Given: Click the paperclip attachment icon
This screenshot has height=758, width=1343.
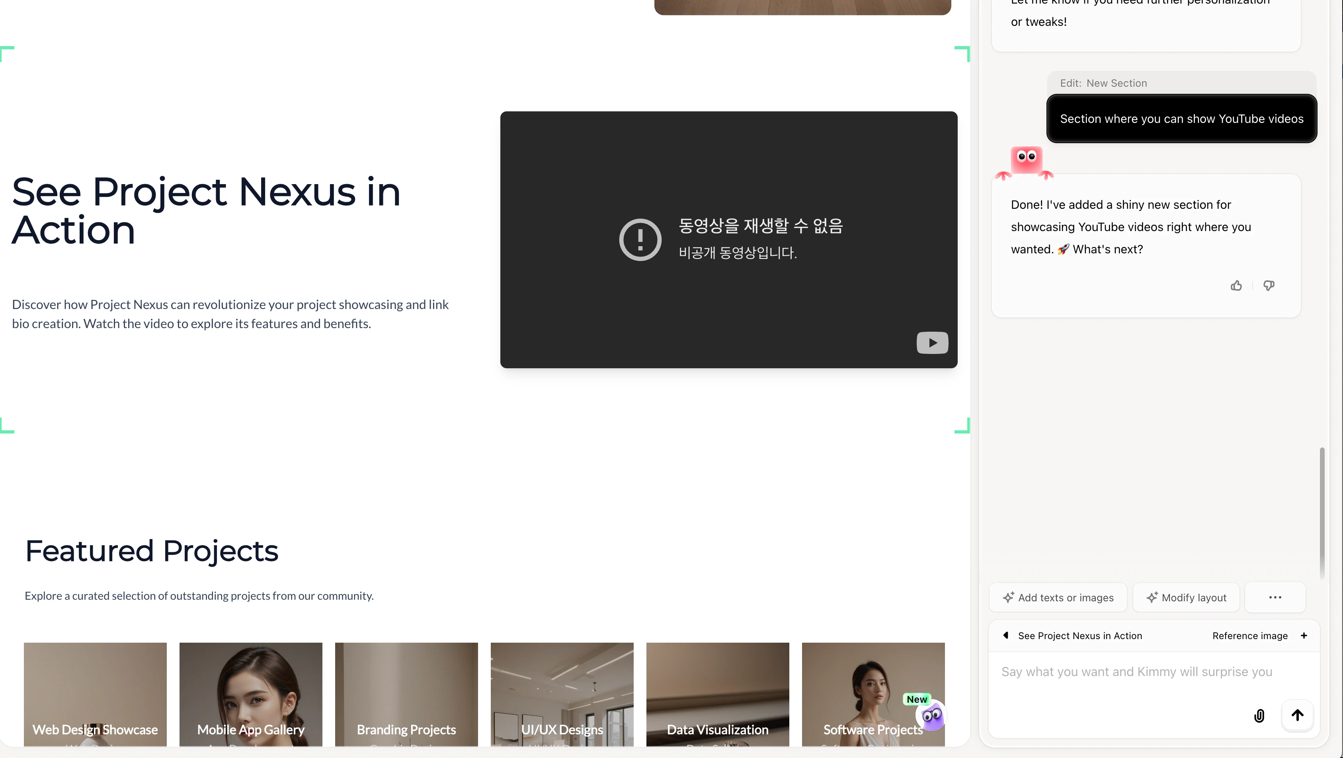Looking at the screenshot, I should tap(1259, 715).
